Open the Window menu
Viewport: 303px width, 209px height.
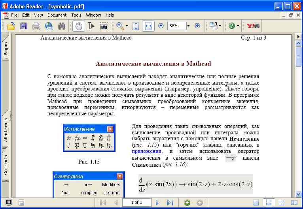tap(93, 15)
